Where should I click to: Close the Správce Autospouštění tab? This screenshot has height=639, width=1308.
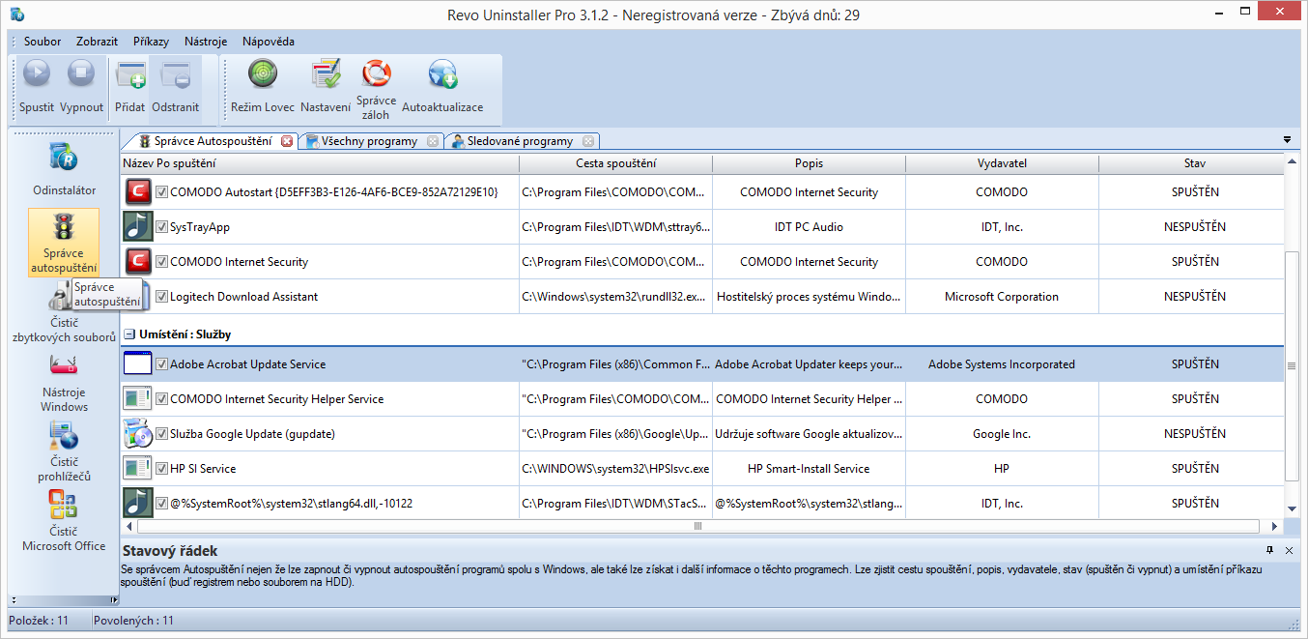coord(287,141)
